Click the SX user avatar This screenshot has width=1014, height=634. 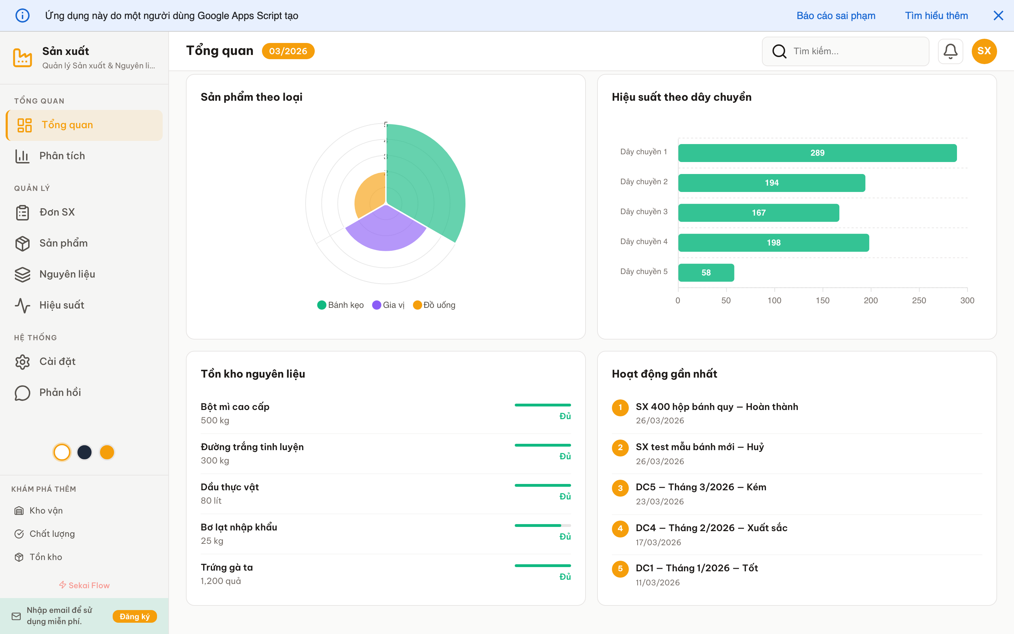pyautogui.click(x=984, y=51)
